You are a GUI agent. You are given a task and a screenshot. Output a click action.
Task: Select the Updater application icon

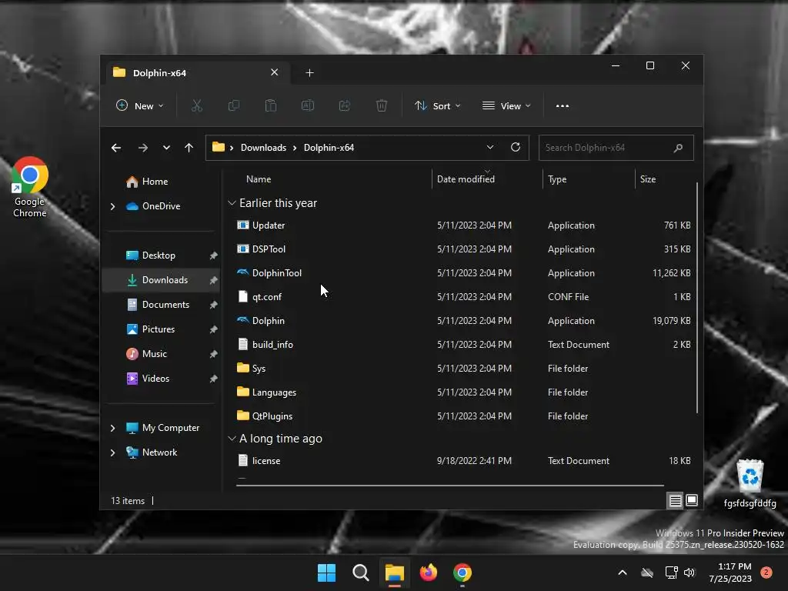click(x=242, y=225)
